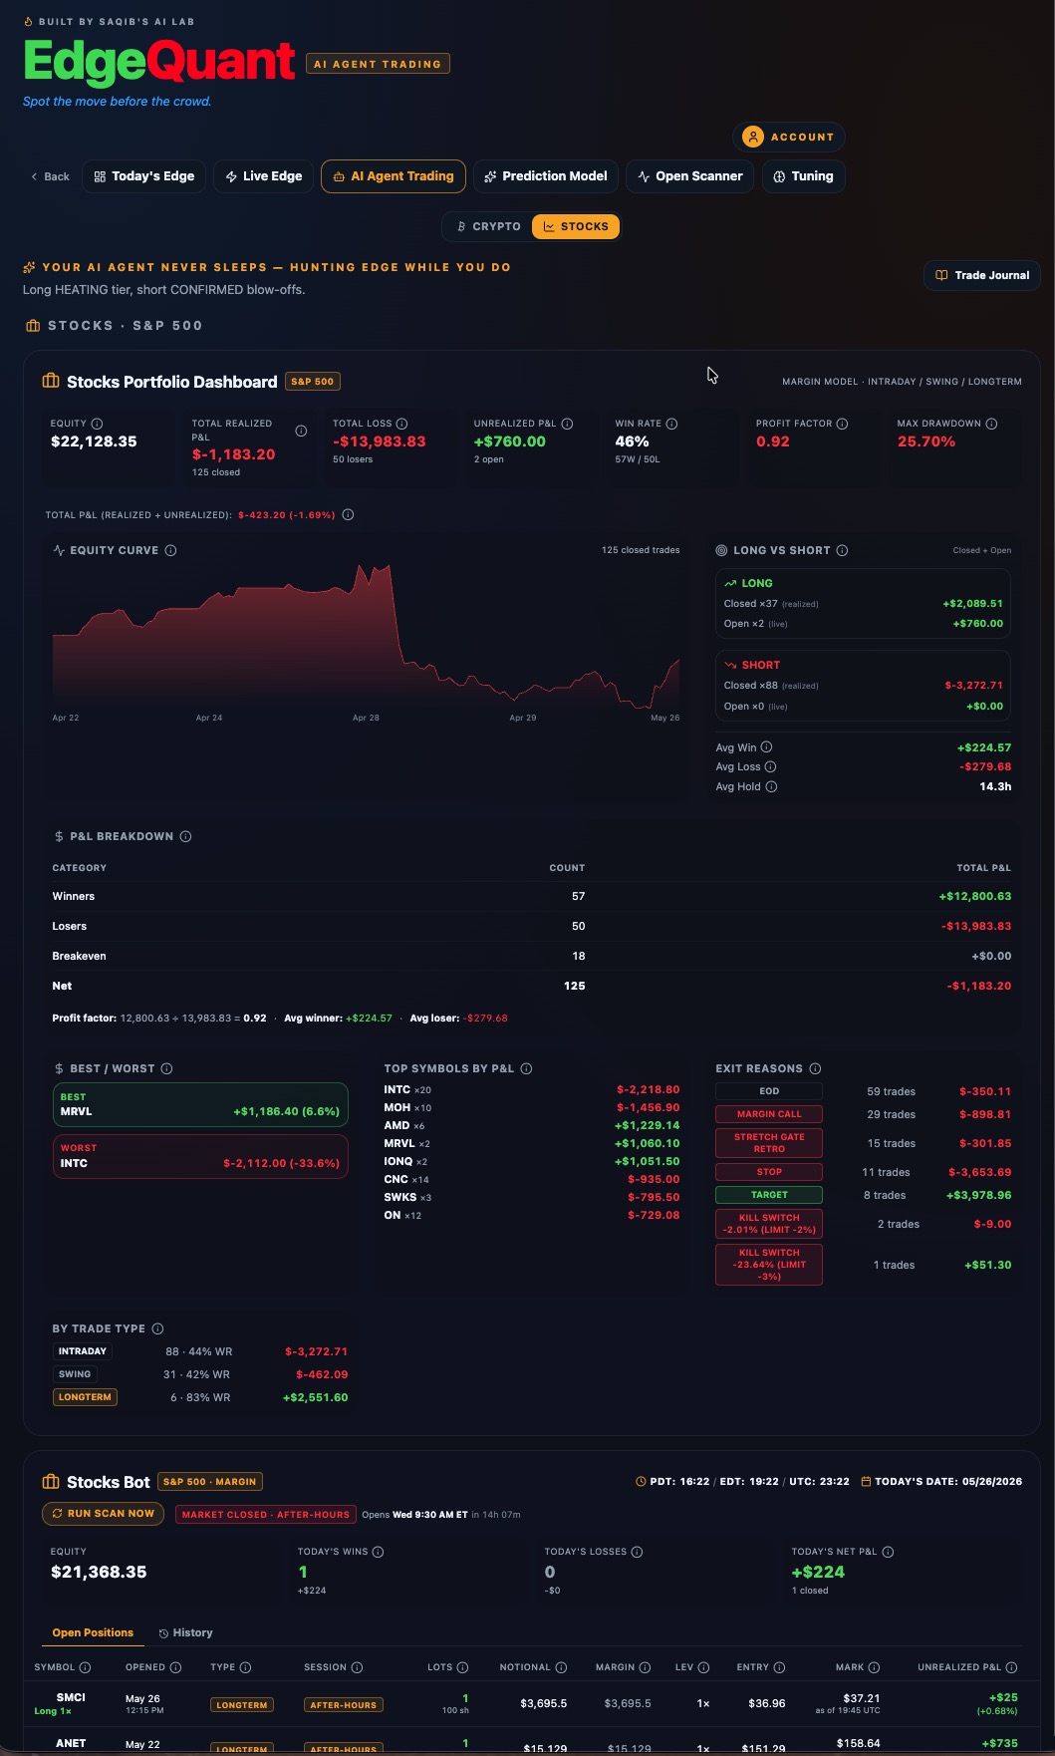Click info icon beside Opened column header
1055x1756 pixels.
pyautogui.click(x=175, y=1667)
